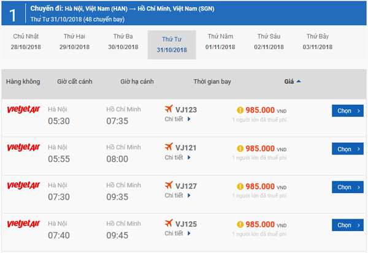
Task: Expand Chi tiết details for flight VJ123
Action: pos(177,119)
